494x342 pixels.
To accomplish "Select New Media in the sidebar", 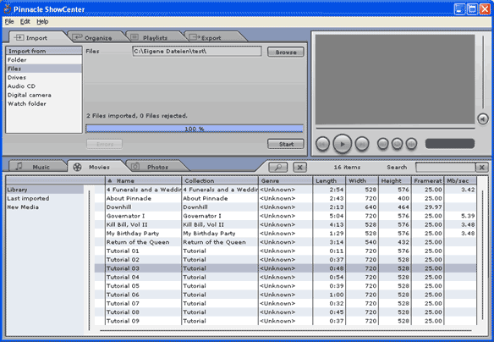I will tap(45, 207).
